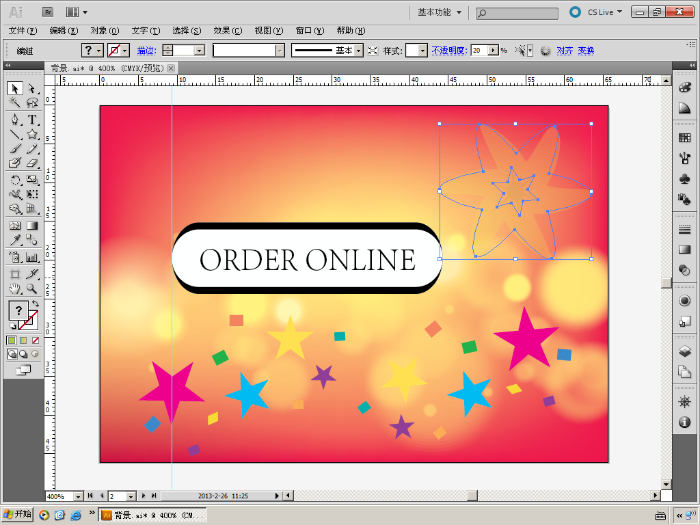Select the Blend tool

point(31,240)
